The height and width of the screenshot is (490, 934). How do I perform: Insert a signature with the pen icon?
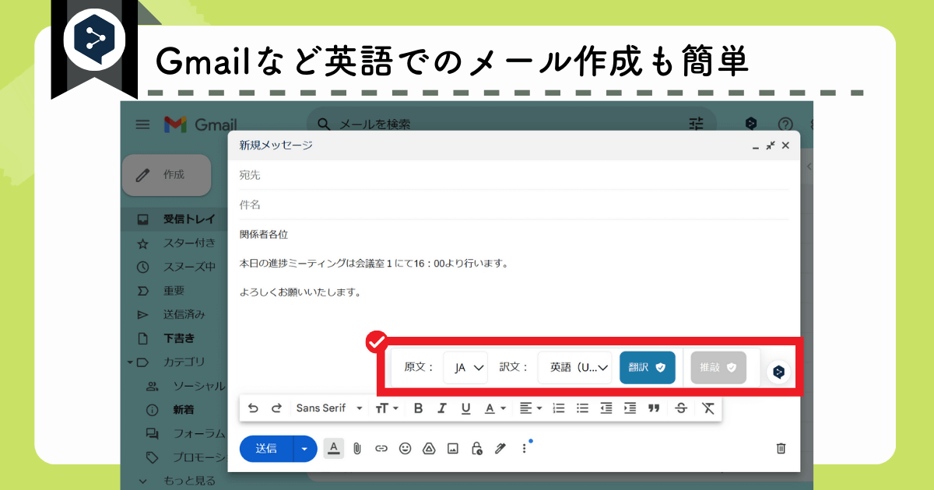click(500, 449)
